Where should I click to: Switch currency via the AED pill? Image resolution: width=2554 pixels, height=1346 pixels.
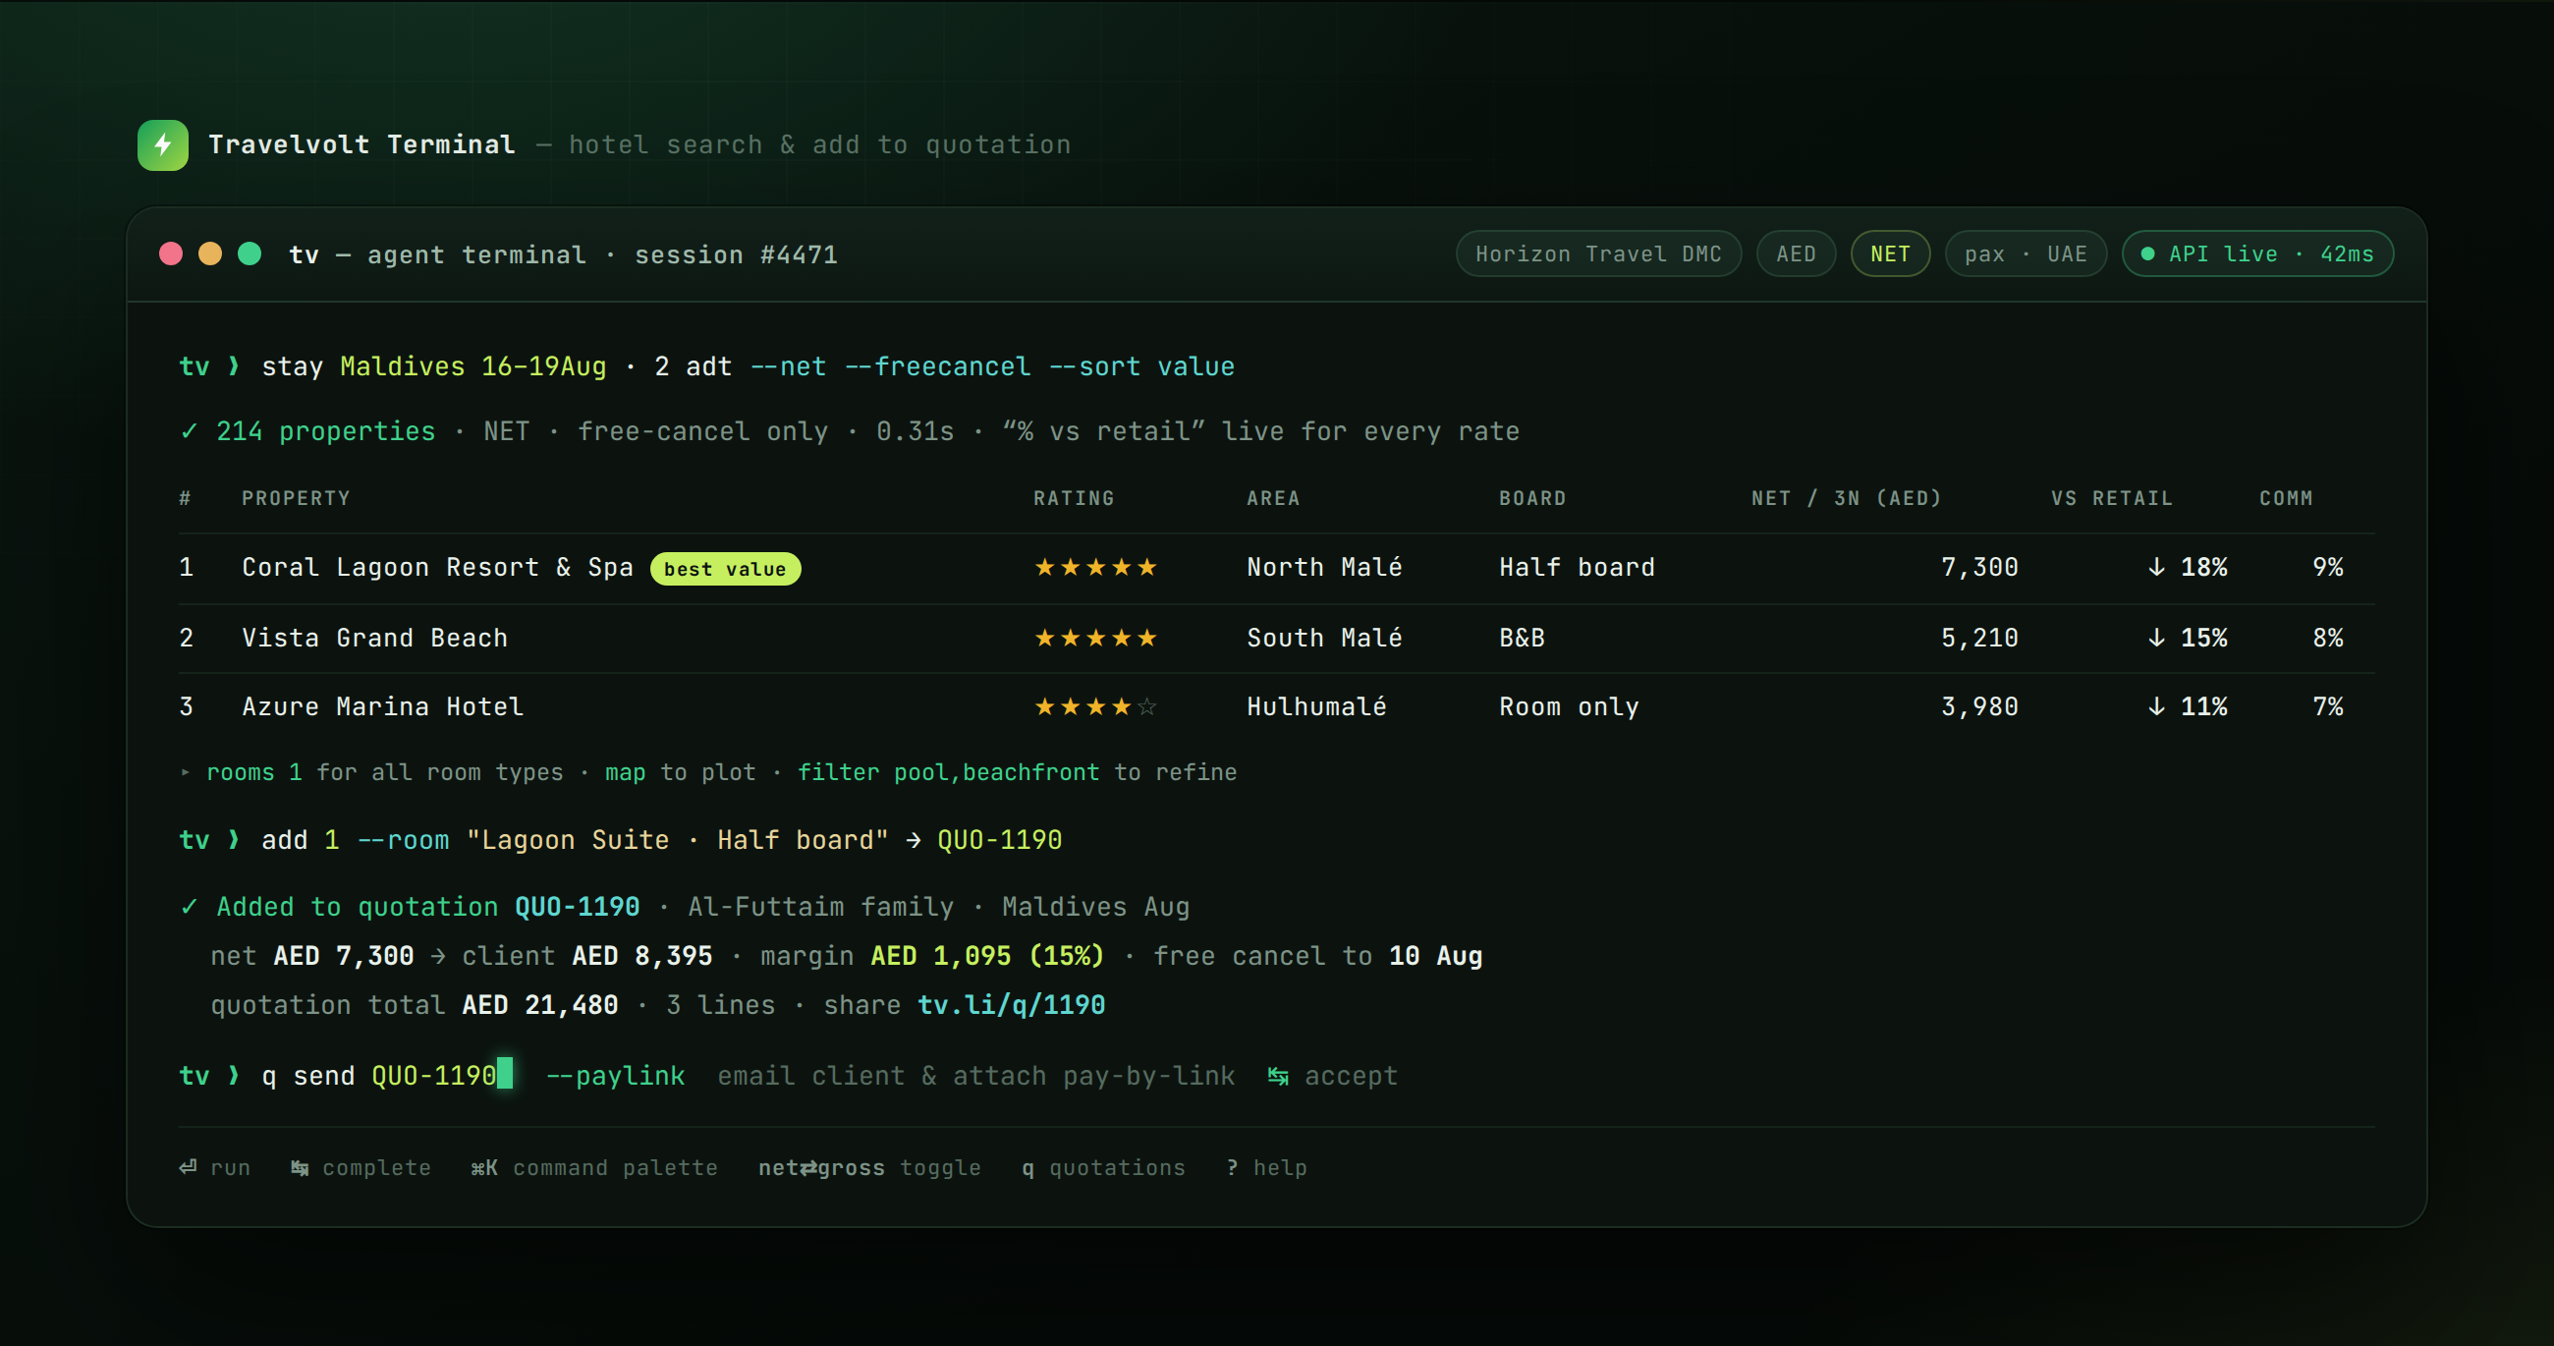click(x=1796, y=253)
